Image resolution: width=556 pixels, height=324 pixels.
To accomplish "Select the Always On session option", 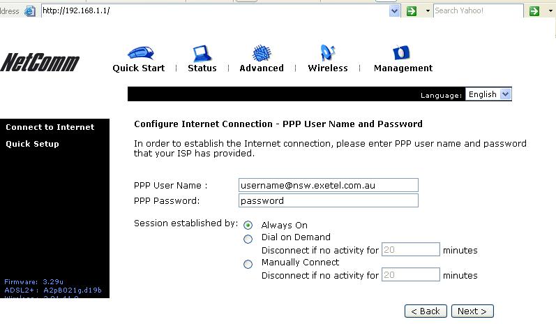I will click(x=248, y=226).
